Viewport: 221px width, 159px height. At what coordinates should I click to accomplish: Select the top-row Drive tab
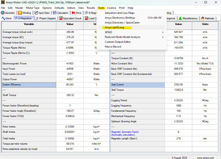[x=77, y=13]
